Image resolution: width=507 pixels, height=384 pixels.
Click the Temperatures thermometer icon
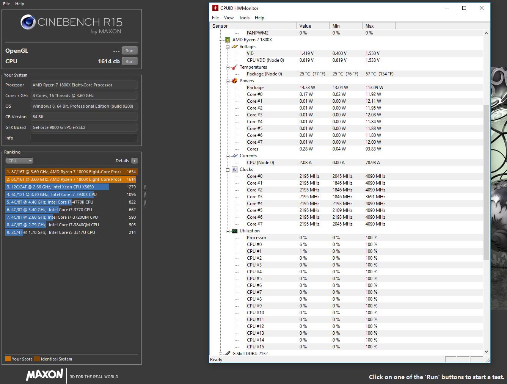(x=235, y=67)
